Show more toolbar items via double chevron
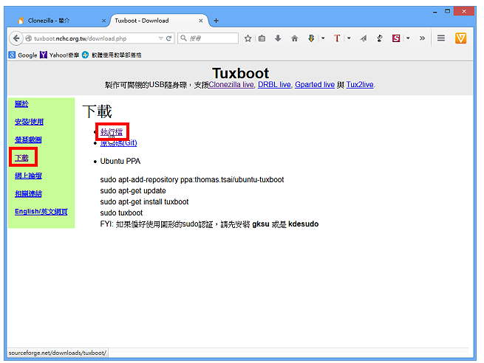Image resolution: width=484 pixels, height=363 pixels. [x=422, y=38]
